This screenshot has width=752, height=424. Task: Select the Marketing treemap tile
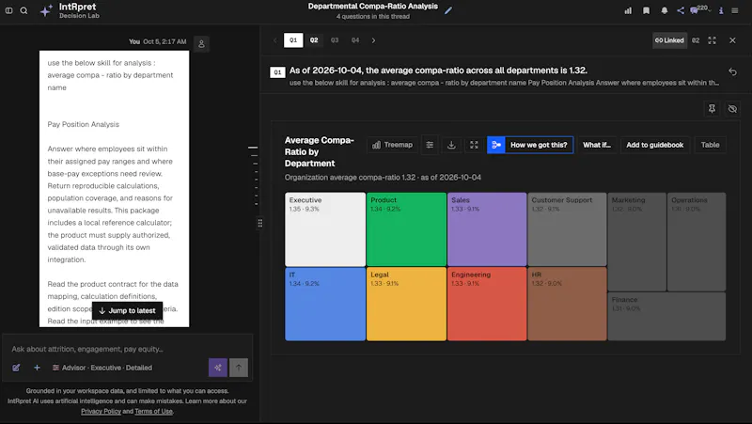point(637,242)
